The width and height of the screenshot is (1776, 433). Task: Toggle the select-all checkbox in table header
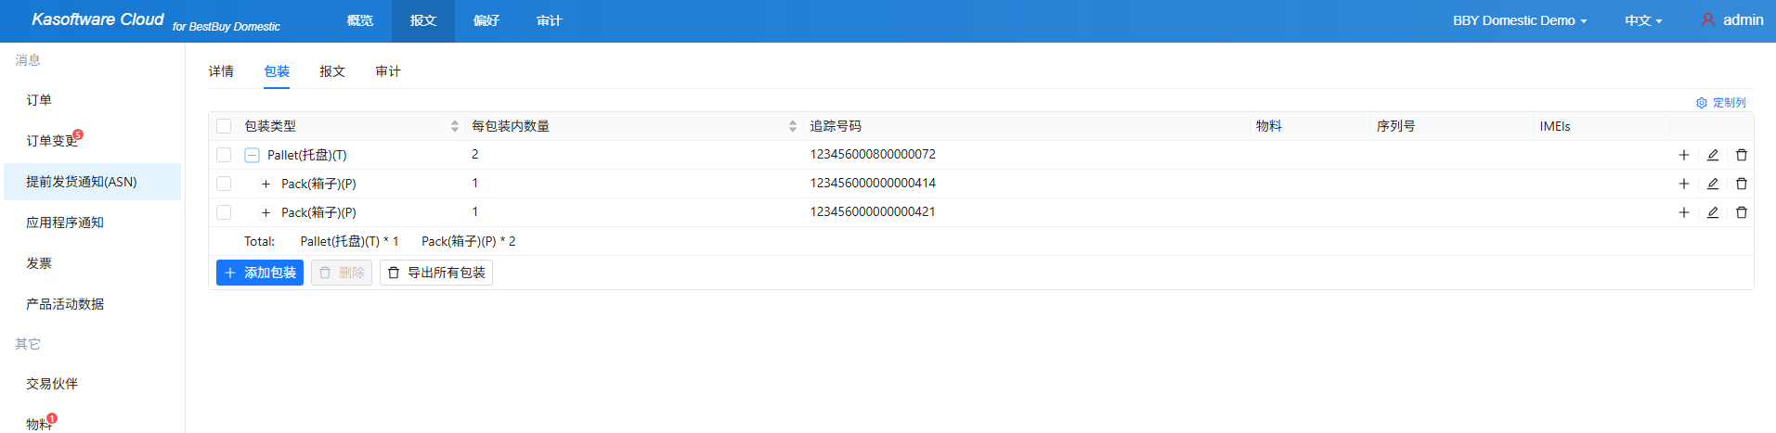[x=224, y=126]
